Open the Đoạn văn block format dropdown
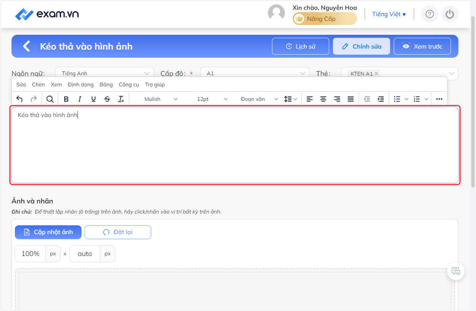 pyautogui.click(x=260, y=99)
